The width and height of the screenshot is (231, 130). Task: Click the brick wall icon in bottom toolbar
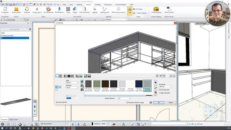114,124
